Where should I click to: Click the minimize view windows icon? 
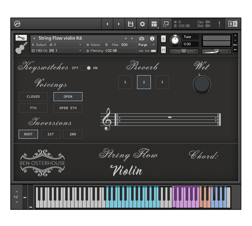165,24
